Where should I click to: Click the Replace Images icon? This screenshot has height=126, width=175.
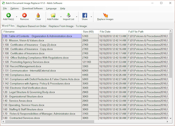point(105,15)
